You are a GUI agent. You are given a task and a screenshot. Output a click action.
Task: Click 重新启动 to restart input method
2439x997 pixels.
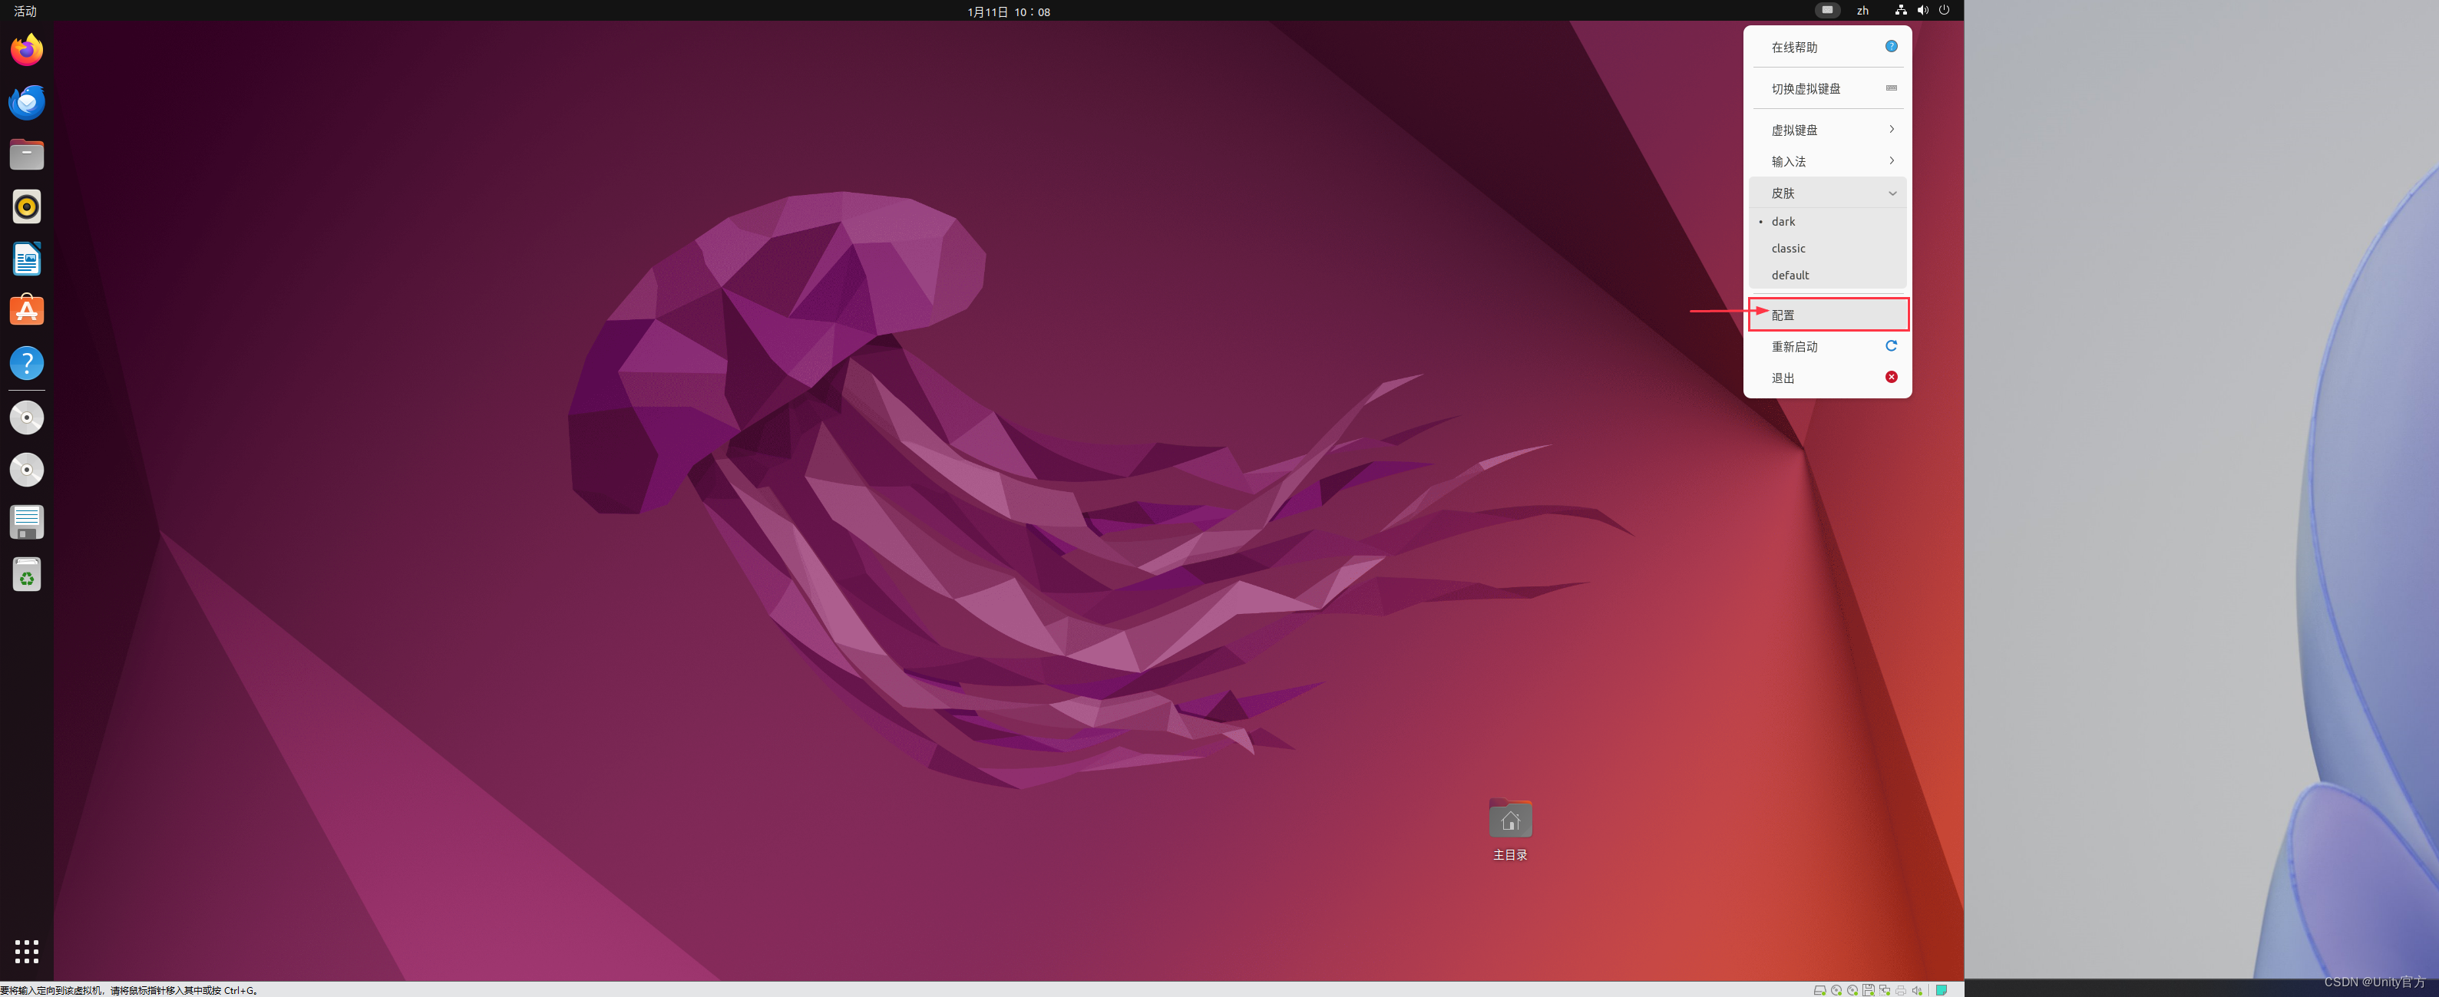1826,347
